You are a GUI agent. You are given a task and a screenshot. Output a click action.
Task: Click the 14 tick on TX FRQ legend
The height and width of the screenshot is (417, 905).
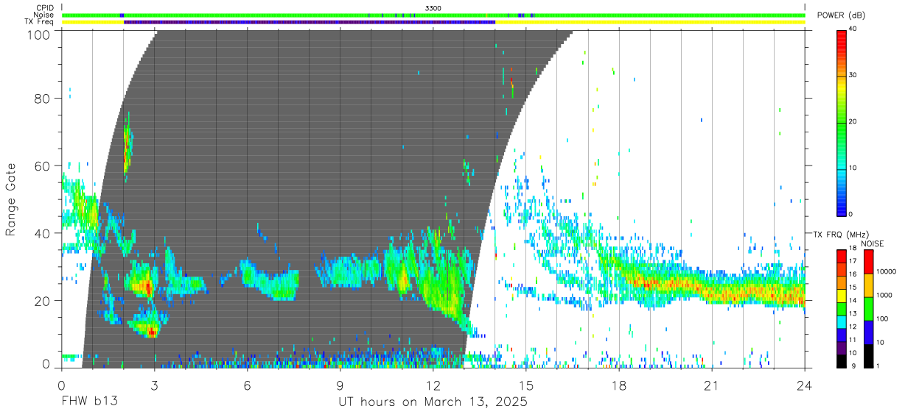point(852,301)
